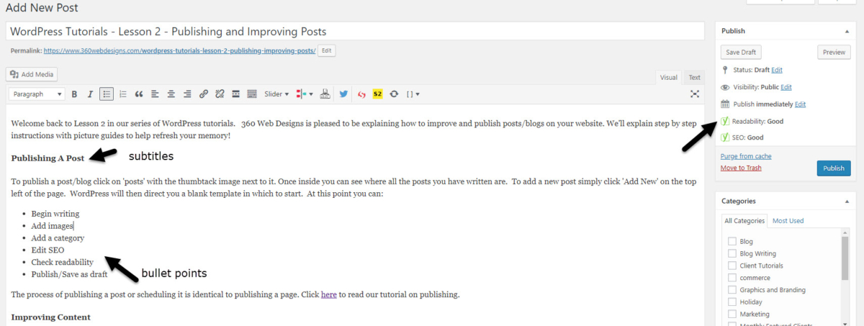
Task: Click the blue Publish button
Action: click(834, 168)
